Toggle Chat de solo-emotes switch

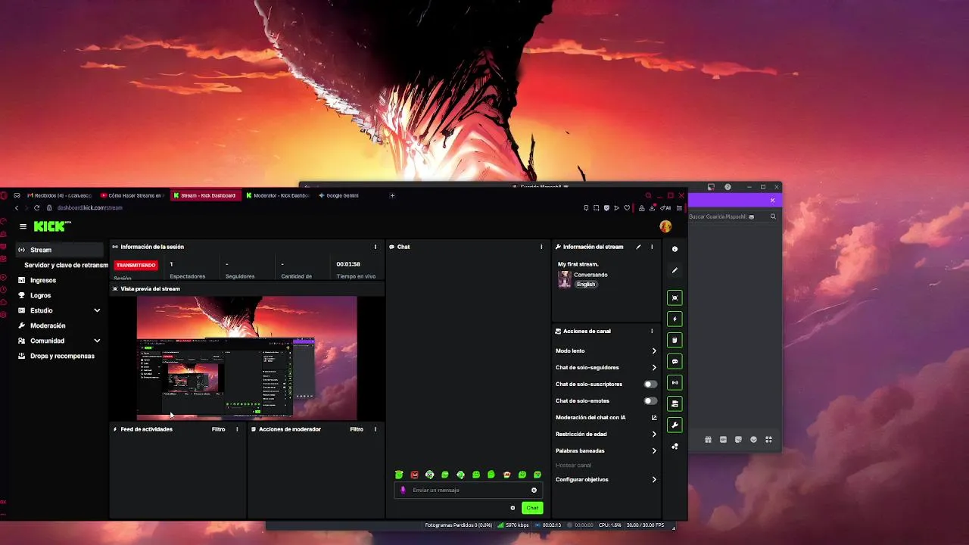tap(650, 400)
